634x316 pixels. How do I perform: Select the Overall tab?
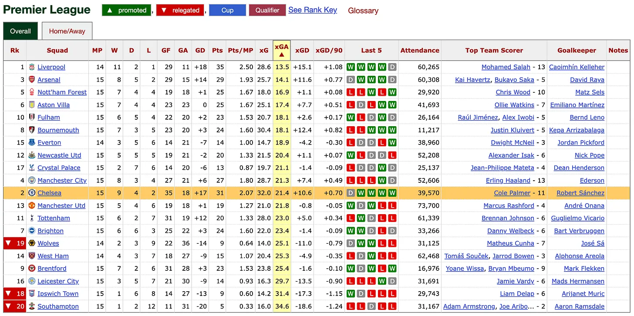(x=20, y=31)
